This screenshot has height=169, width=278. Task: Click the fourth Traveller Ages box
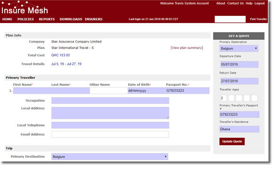246,98
